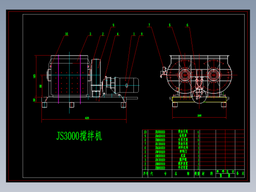Click the 数量 header cell in parts table
This screenshot has height=192, width=256.
pyautogui.click(x=197, y=174)
